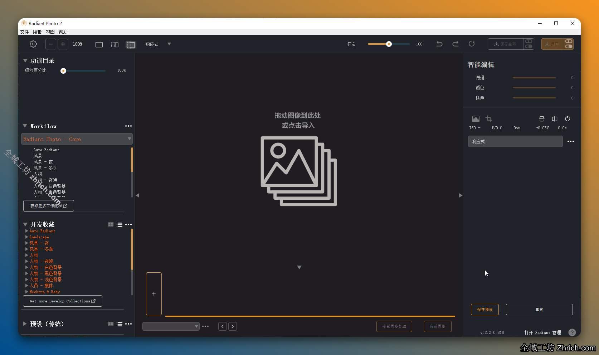Click the 重置 button
This screenshot has height=355, width=599.
pyautogui.click(x=539, y=310)
